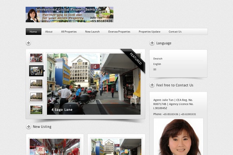
Task: Open All Properties menu item
Action: 69,32
